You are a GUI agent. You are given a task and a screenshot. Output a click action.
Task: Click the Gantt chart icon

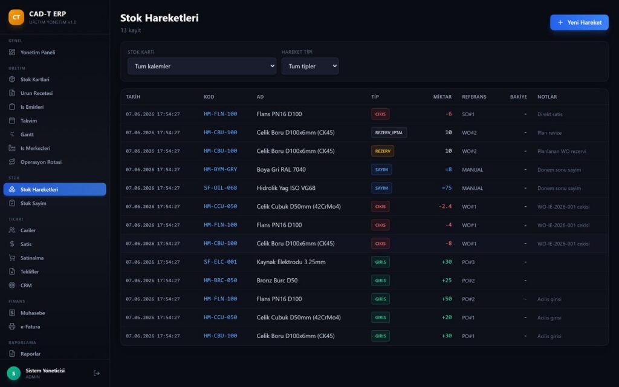(x=12, y=134)
